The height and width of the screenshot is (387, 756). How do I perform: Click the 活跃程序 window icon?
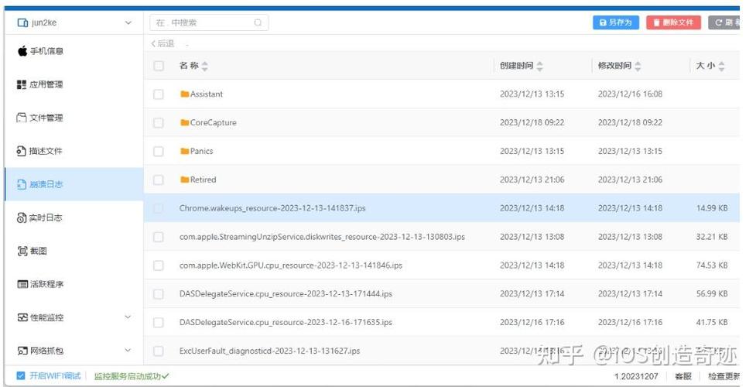[22, 284]
